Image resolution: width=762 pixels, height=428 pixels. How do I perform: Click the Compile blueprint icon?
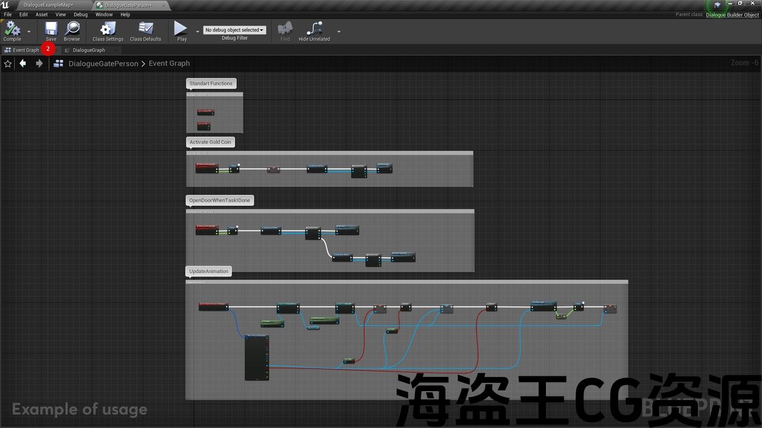click(12, 29)
